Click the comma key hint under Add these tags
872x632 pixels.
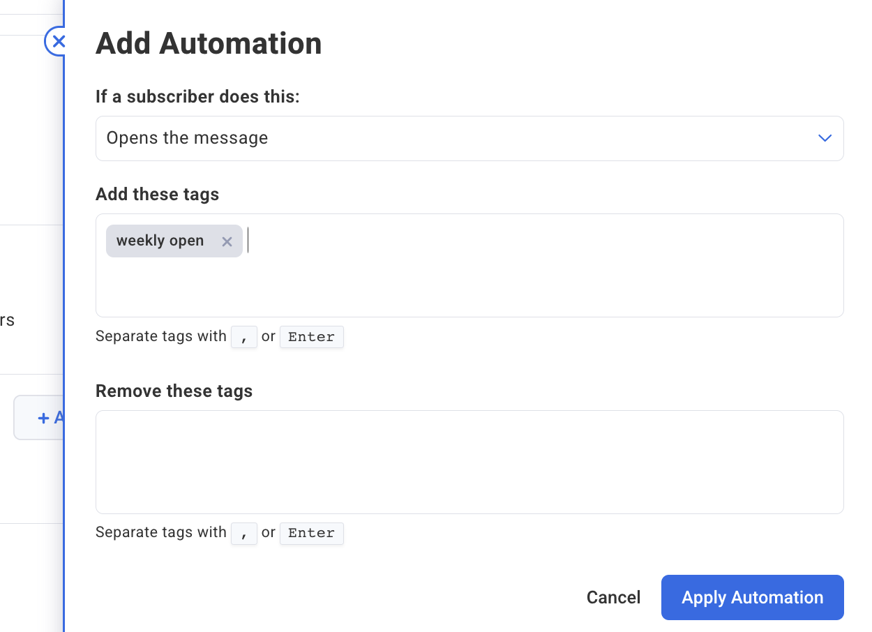pyautogui.click(x=244, y=336)
